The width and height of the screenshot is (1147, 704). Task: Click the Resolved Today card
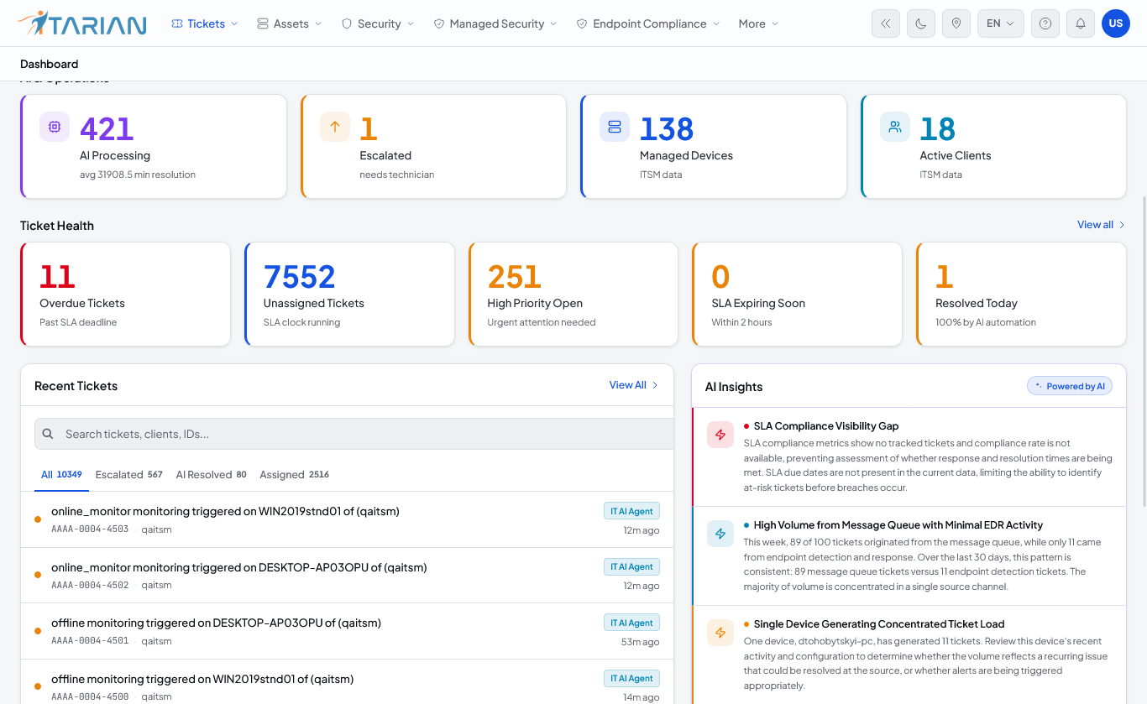[1021, 295]
